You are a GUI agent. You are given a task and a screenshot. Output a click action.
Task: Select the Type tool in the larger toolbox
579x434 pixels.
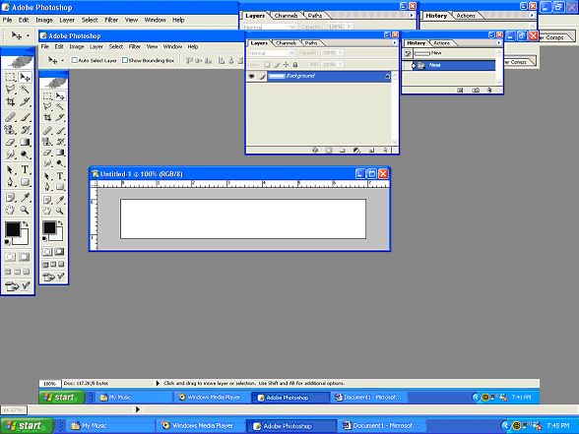pyautogui.click(x=25, y=169)
